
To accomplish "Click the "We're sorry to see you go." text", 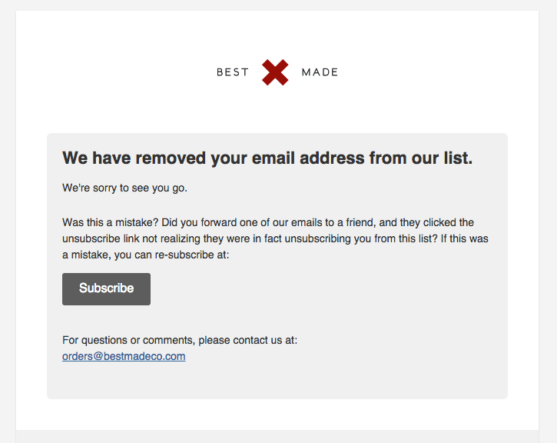I will 124,188.
